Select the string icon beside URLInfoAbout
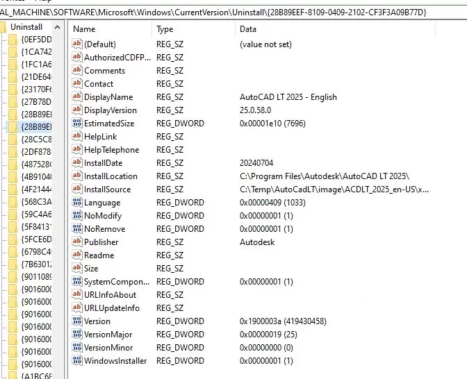Viewport: 467px width, 379px height. coord(77,294)
